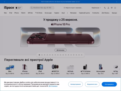Show next device categories with right arrow

119,69
